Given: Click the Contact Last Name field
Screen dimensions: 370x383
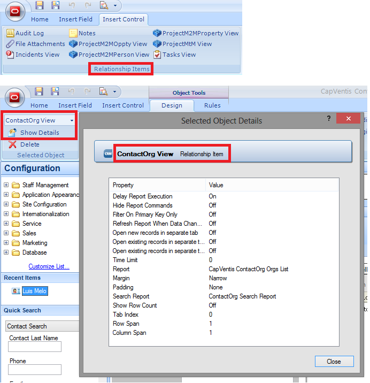Looking at the screenshot, I should [35, 347].
